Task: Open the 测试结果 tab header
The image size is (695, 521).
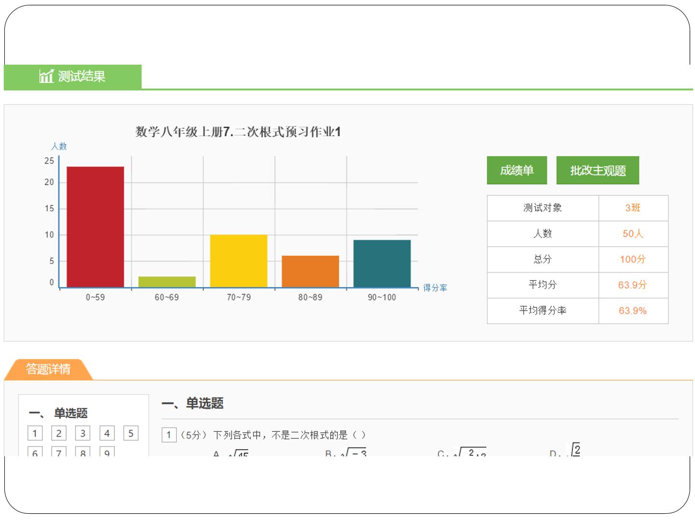Action: tap(72, 77)
